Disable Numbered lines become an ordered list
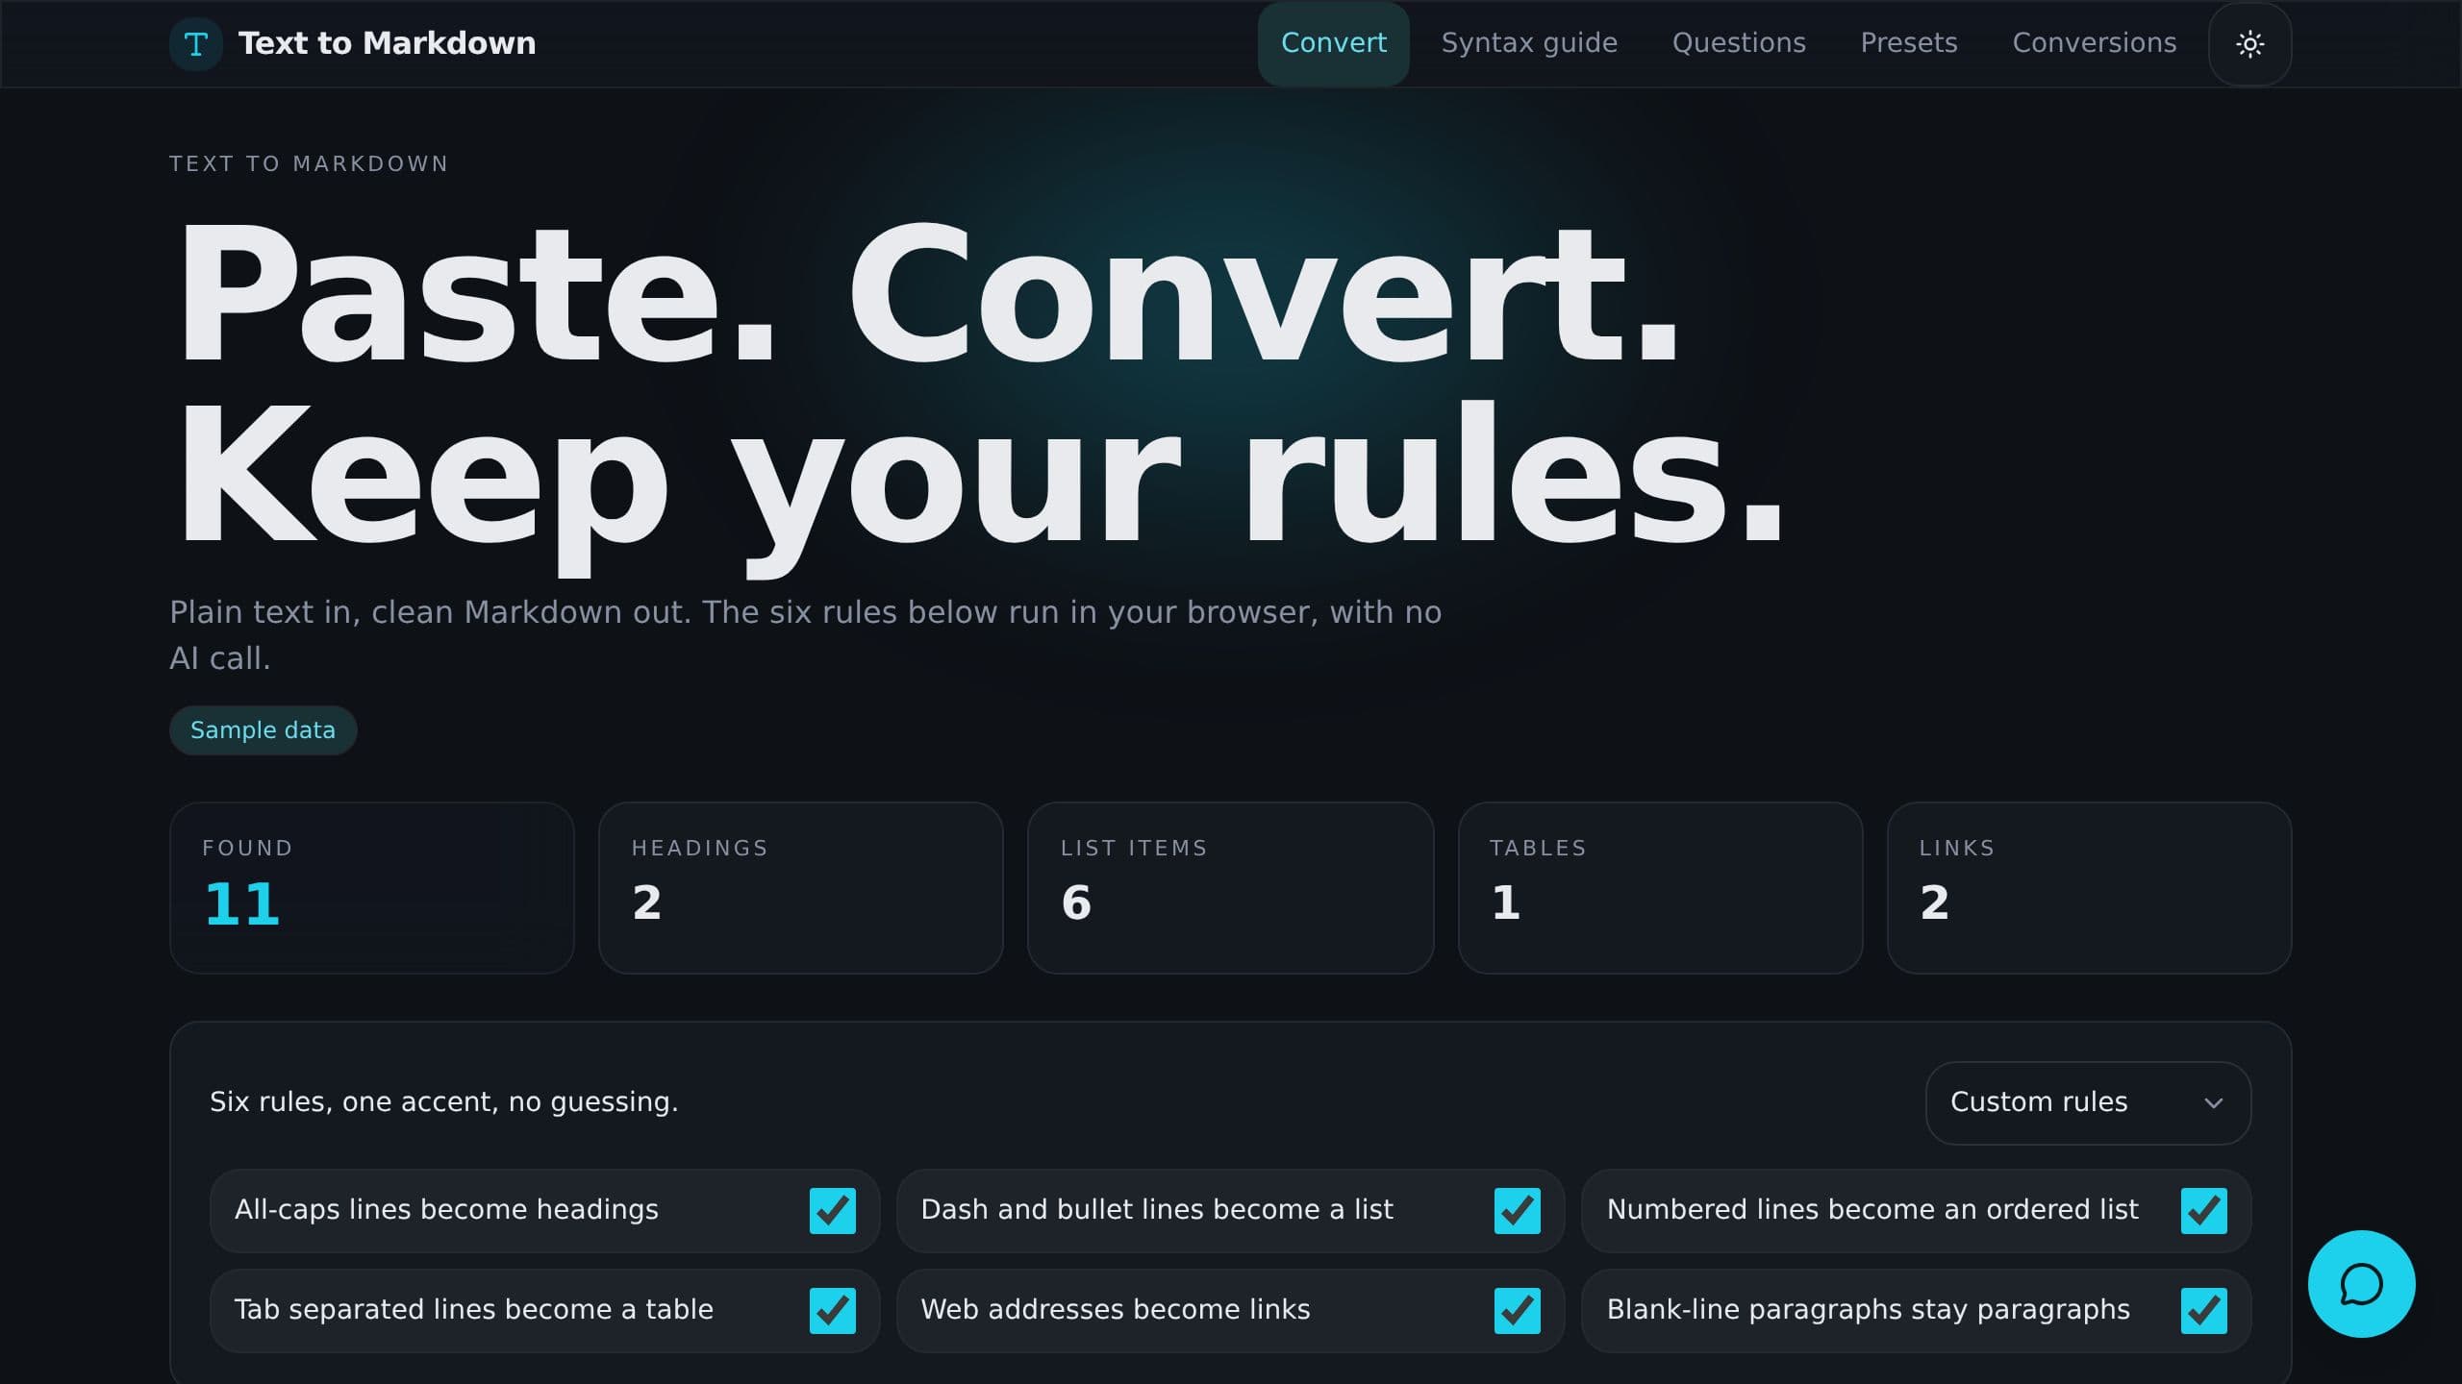This screenshot has width=2462, height=1384. point(2203,1210)
